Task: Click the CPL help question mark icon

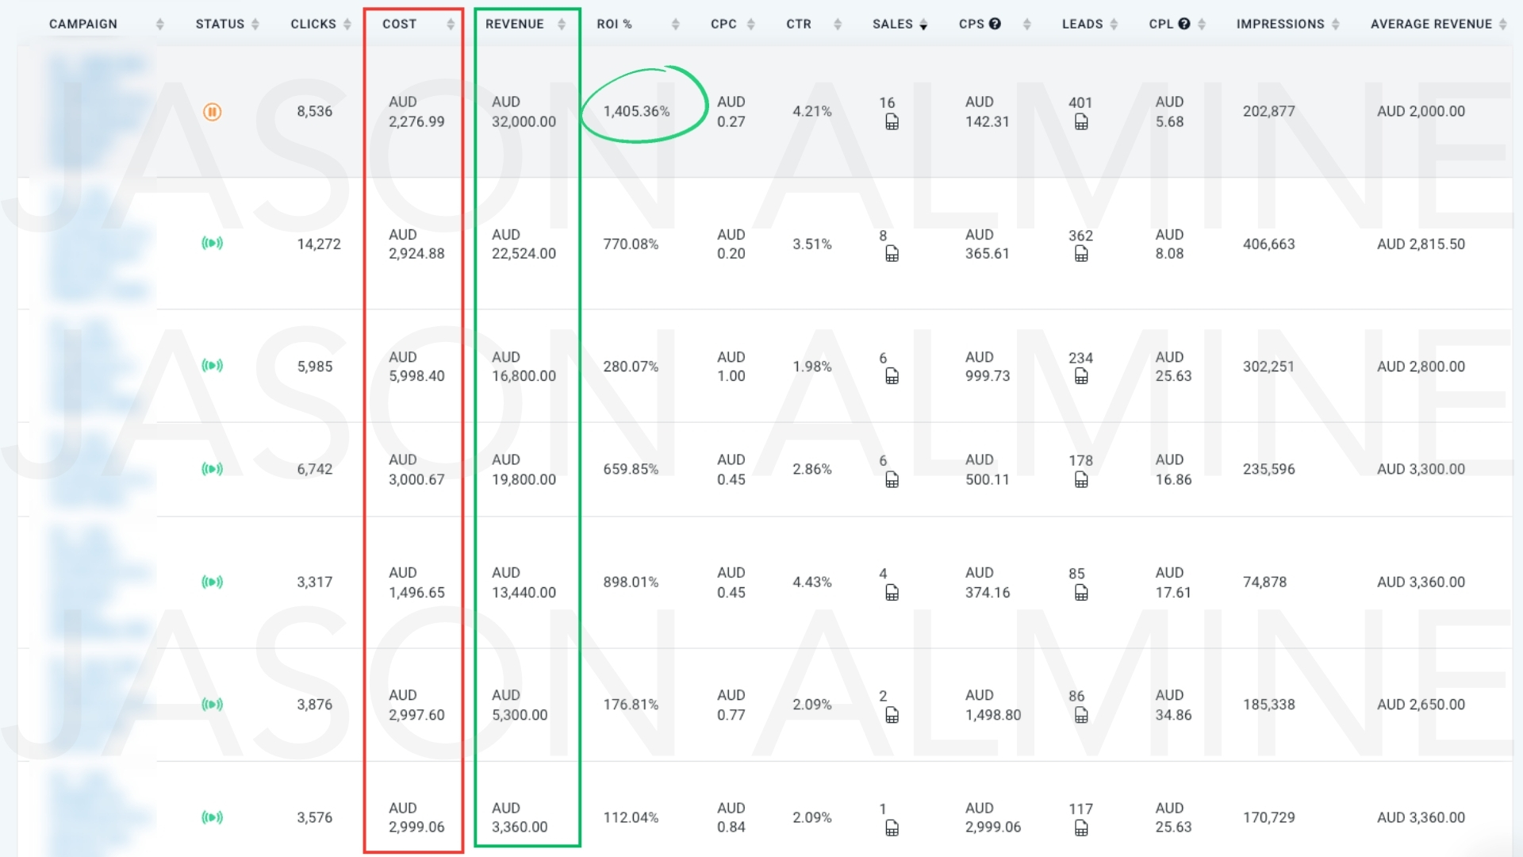Action: tap(1183, 24)
